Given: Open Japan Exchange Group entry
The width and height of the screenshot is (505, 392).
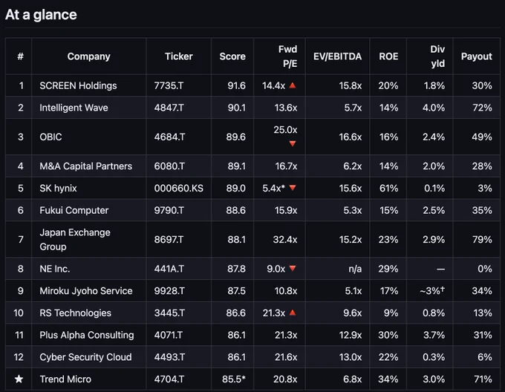Looking at the screenshot, I should [75, 240].
